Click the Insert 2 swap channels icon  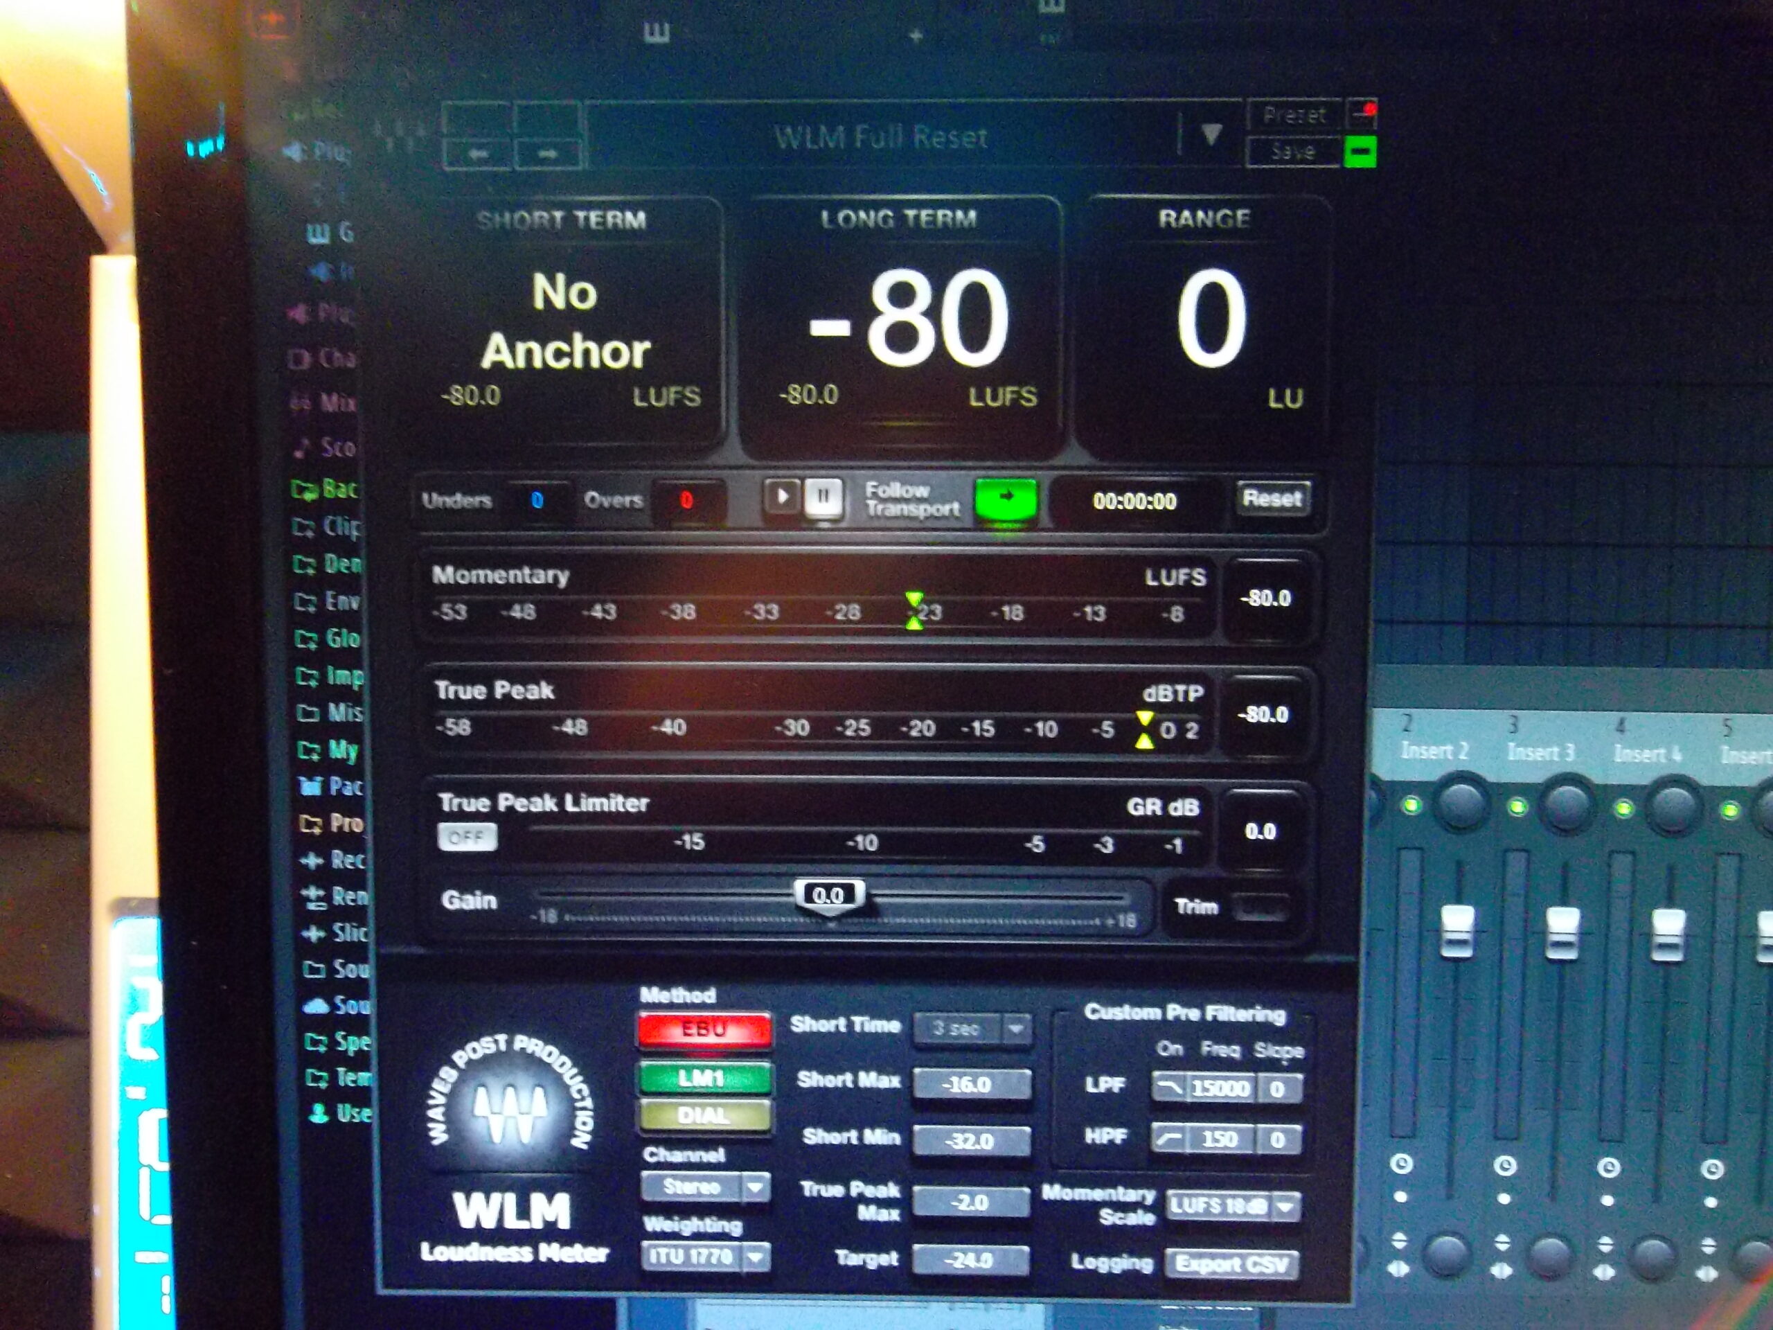click(x=1399, y=1270)
